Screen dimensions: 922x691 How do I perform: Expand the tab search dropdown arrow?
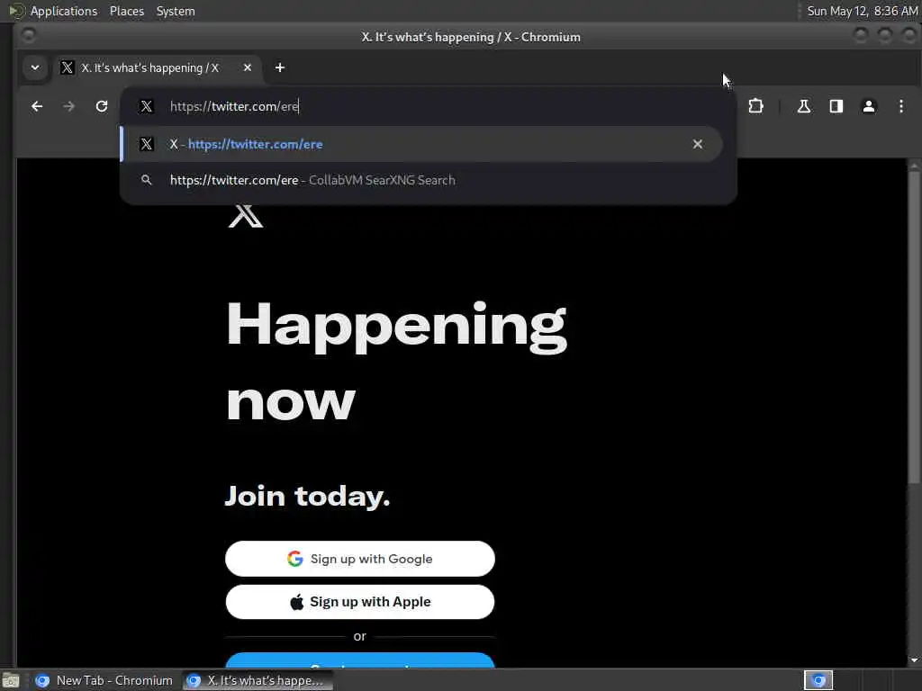click(x=35, y=67)
